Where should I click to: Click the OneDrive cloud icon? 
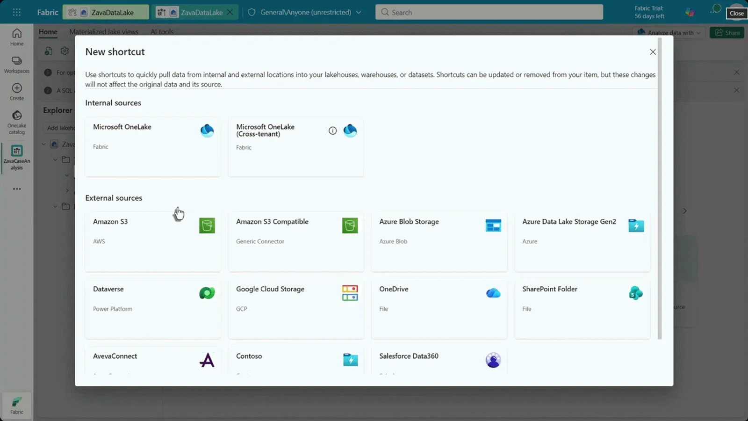pos(493,293)
